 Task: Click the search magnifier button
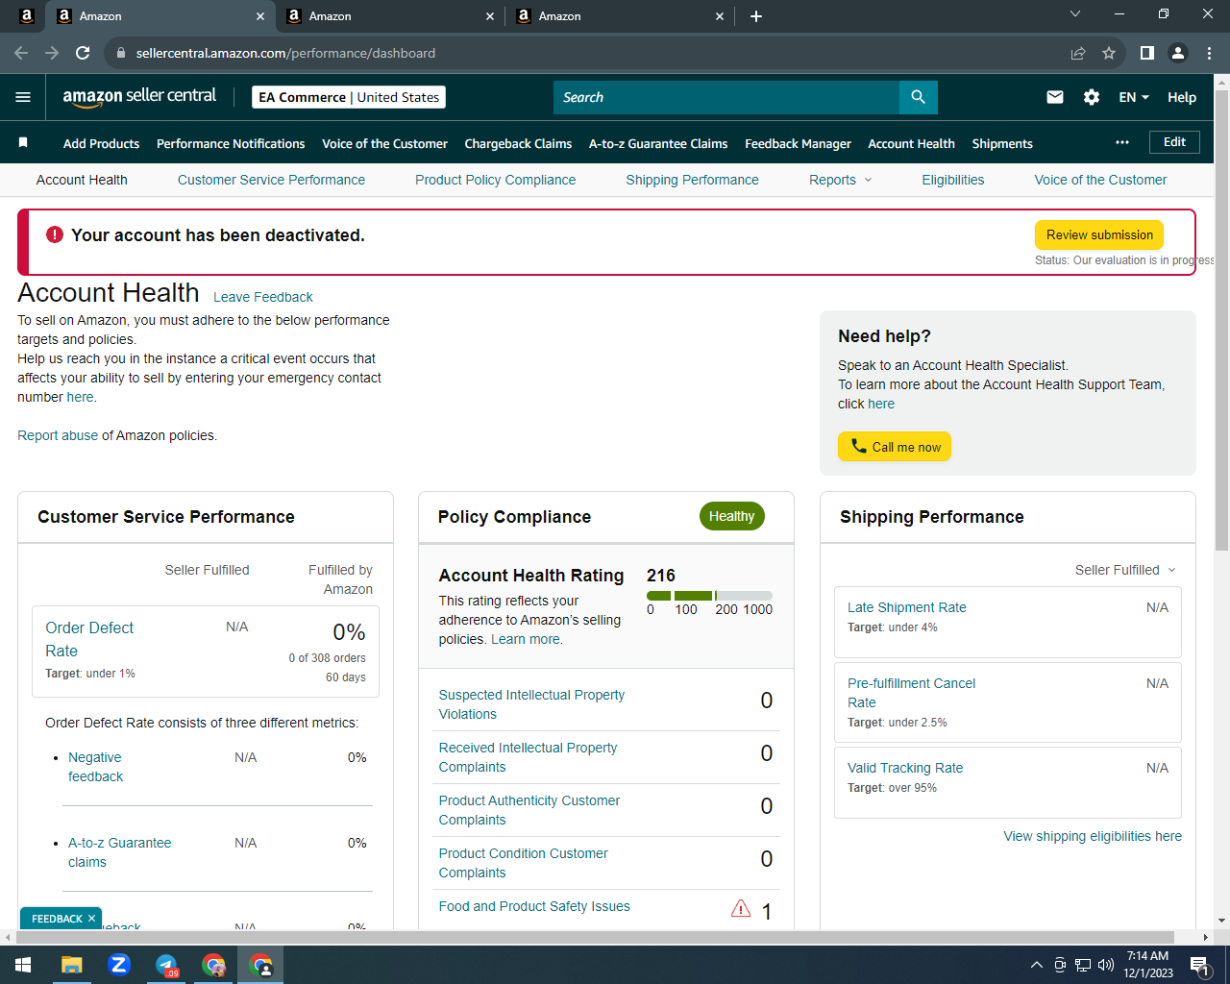click(918, 97)
